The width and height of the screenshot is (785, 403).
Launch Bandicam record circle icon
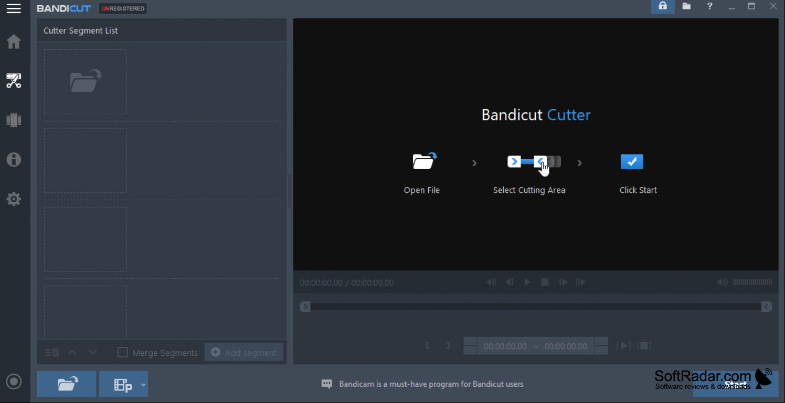click(x=14, y=382)
